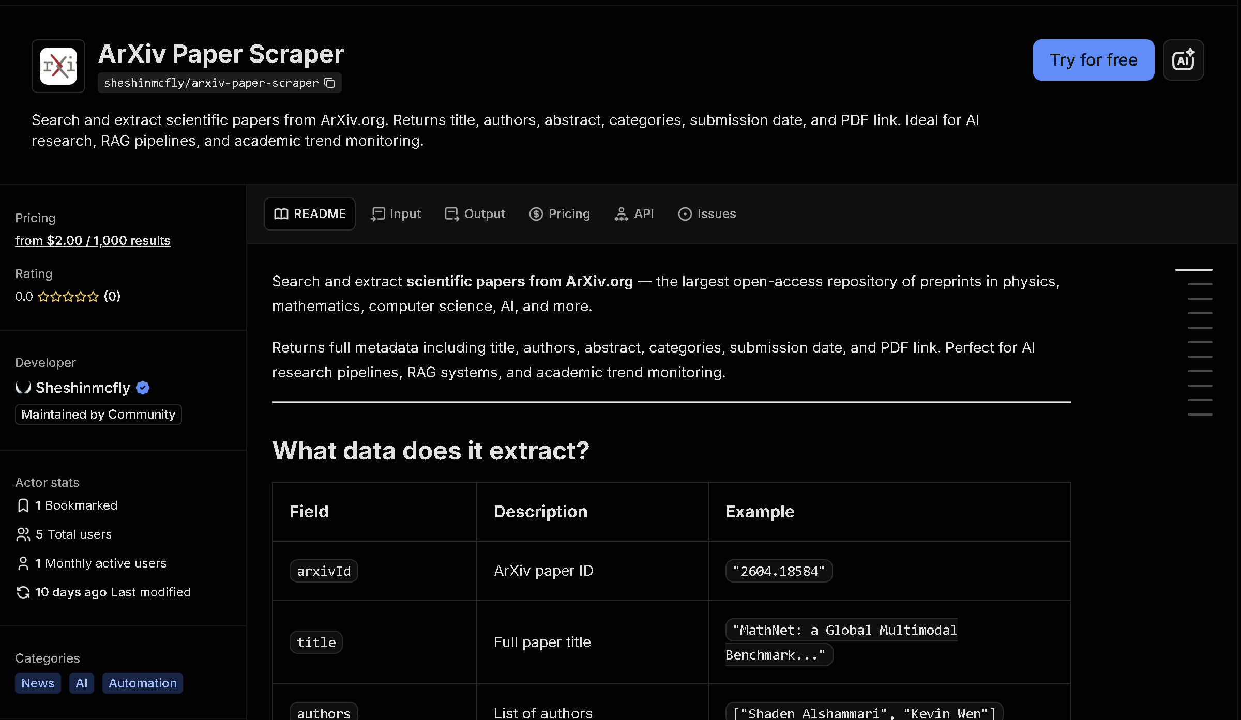
Task: Click the Try for free button
Action: pos(1094,60)
